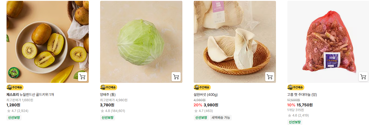
Task: Open the 설원버섯 mushroom product image
Action: 235,42
